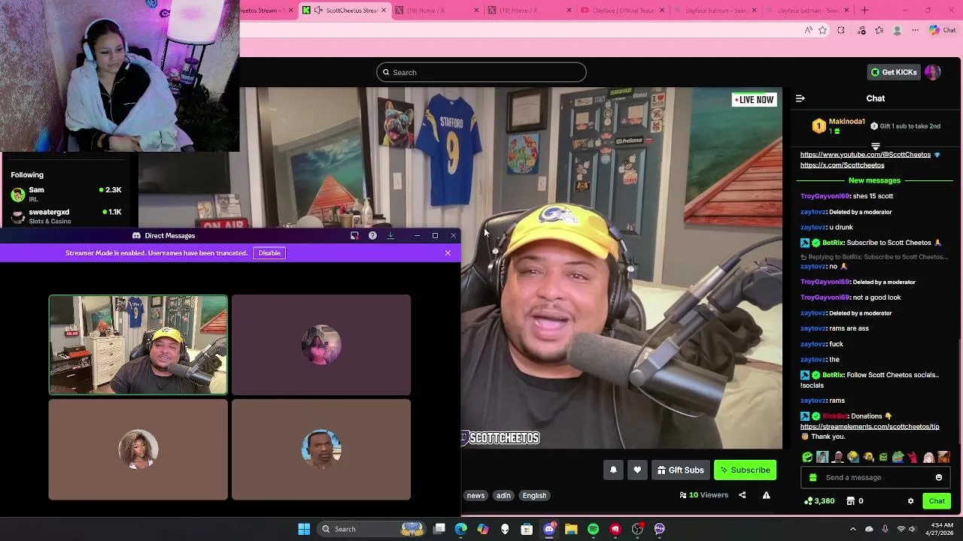Image resolution: width=963 pixels, height=541 pixels.
Task: Open the streamelements scottcheetos tip link
Action: coord(870,427)
